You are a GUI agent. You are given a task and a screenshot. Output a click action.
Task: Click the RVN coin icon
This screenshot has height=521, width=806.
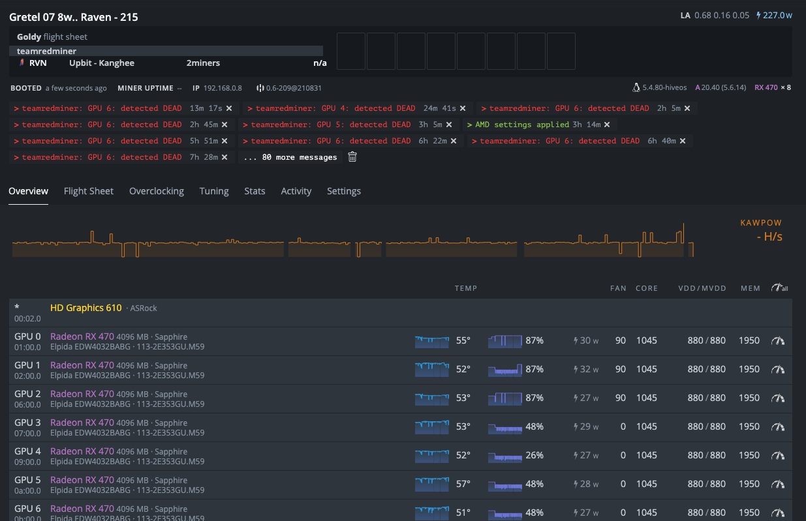22,63
